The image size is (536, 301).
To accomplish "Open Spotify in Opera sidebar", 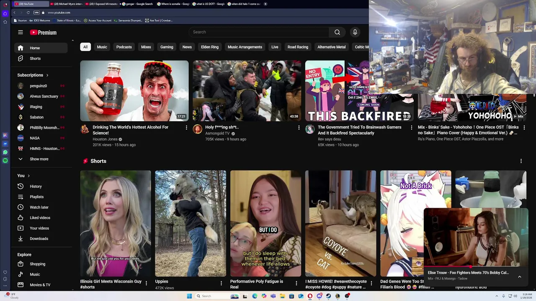I will click(x=5, y=161).
